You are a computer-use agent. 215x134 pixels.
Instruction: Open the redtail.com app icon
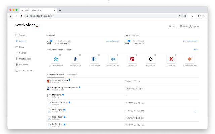pyautogui.click(x=132, y=59)
